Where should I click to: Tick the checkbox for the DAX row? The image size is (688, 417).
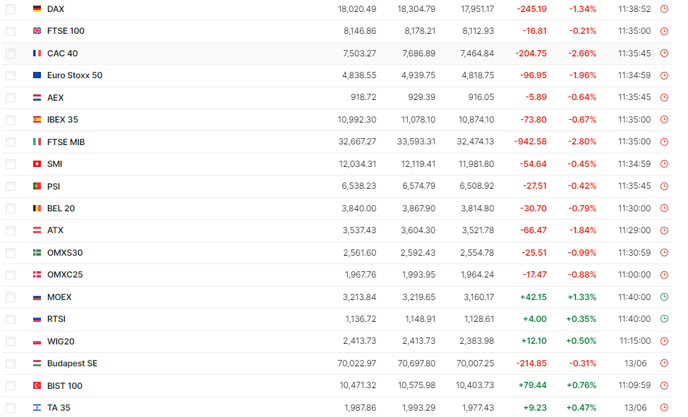click(10, 9)
